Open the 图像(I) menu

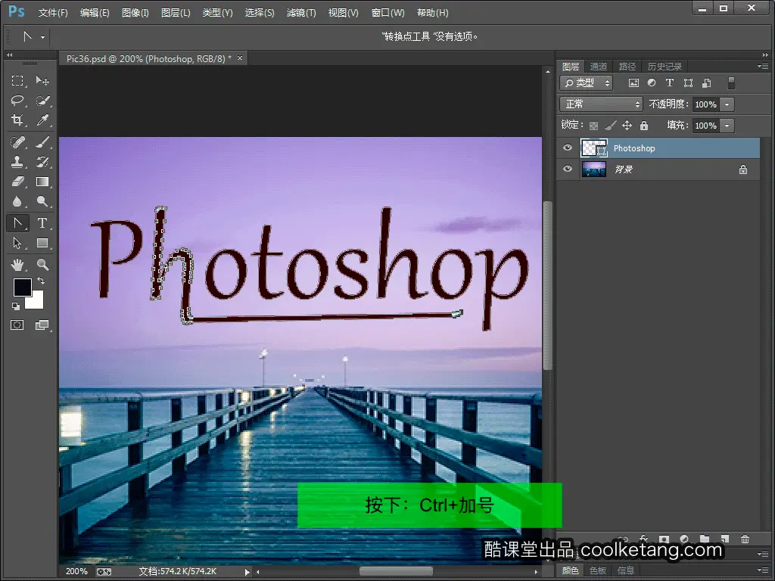tap(135, 13)
